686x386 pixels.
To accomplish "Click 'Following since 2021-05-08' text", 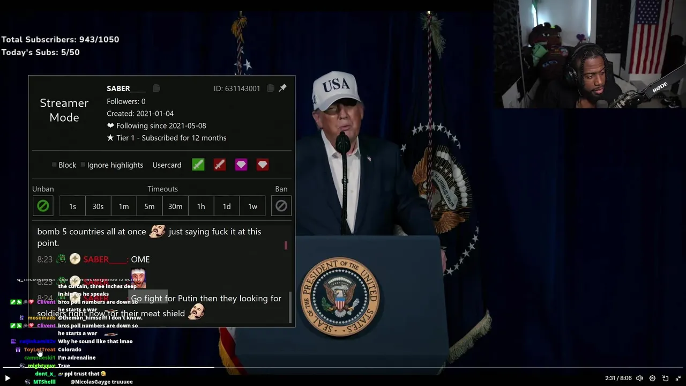I will click(x=156, y=125).
